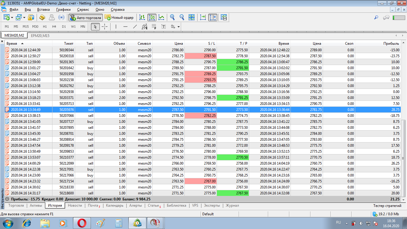The image size is (407, 229).
Task: Choose the vertical line tool
Action: click(x=116, y=27)
